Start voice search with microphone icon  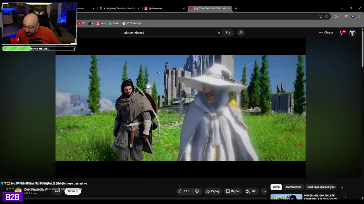(241, 33)
